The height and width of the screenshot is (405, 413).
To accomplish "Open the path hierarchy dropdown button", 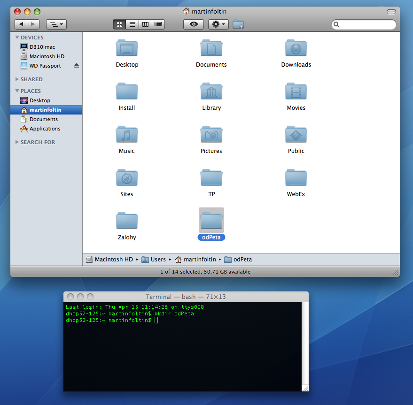I will 56,24.
